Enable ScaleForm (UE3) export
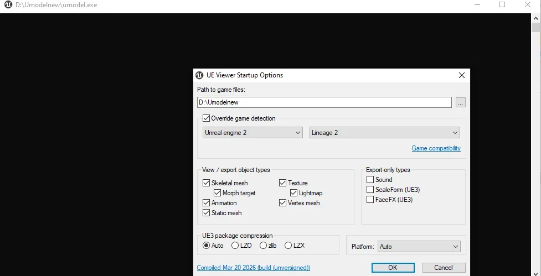Image resolution: width=541 pixels, height=276 pixels. (370, 190)
